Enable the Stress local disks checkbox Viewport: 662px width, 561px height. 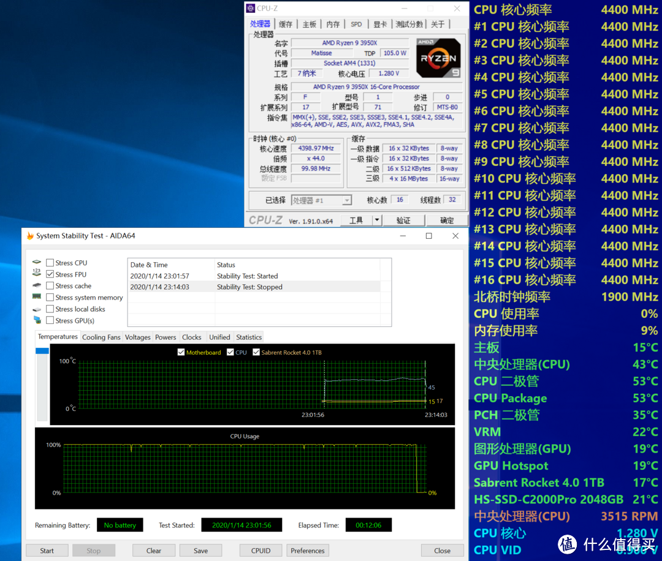(x=50, y=309)
